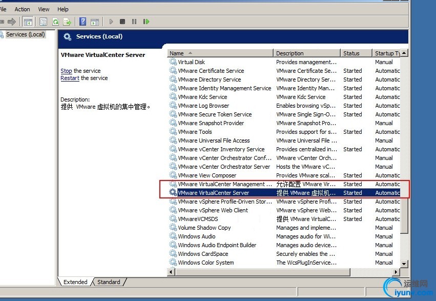
Task: Switch to the Standard tab
Action: coord(109,282)
